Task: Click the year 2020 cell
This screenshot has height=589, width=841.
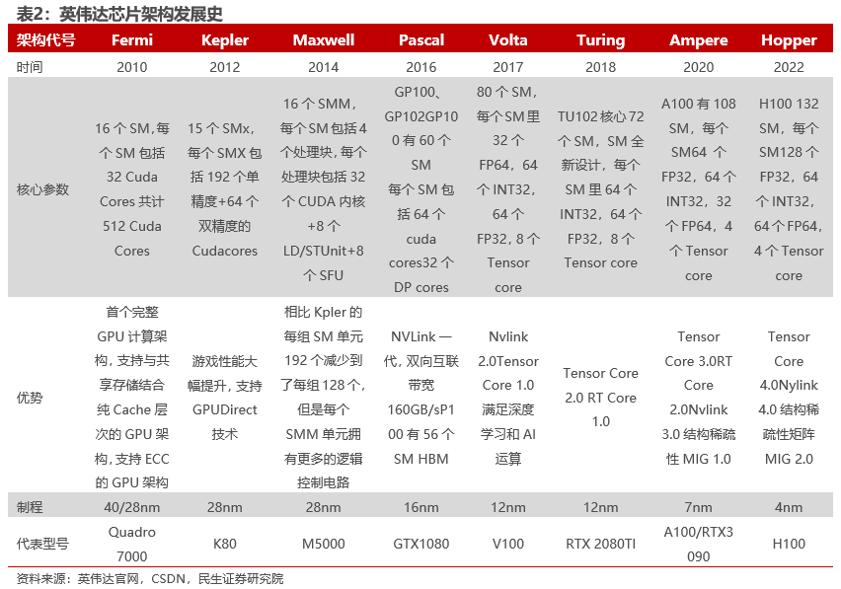Action: tap(698, 67)
